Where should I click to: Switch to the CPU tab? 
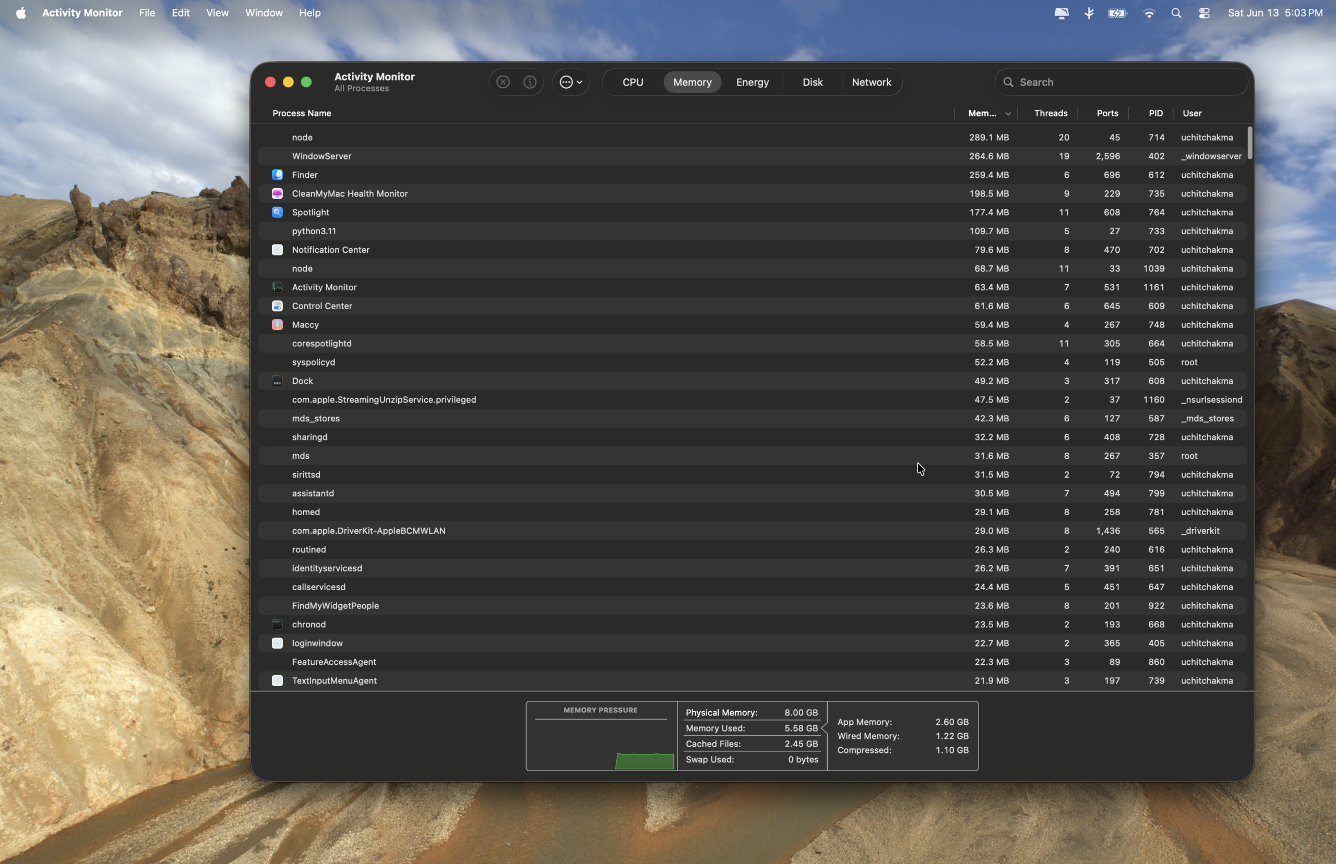click(633, 82)
